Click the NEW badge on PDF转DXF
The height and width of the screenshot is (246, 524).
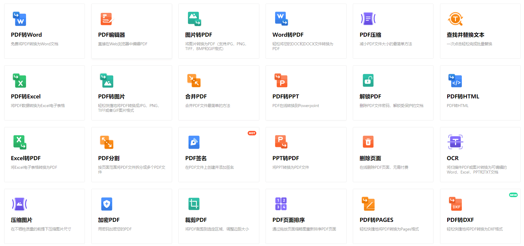point(513,195)
